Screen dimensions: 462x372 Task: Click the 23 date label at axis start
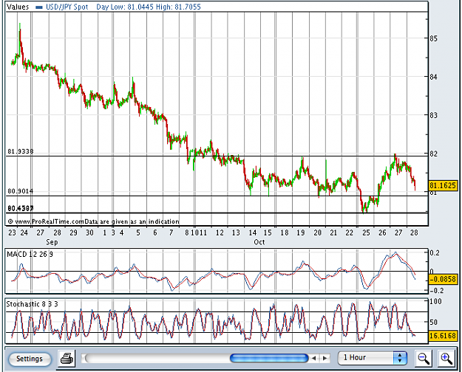click(x=12, y=232)
